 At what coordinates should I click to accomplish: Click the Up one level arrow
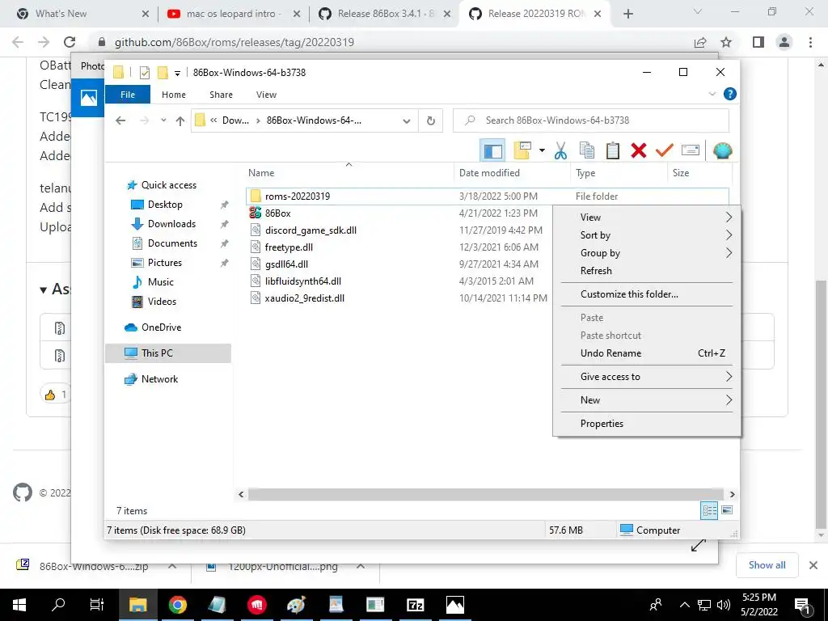pyautogui.click(x=180, y=121)
